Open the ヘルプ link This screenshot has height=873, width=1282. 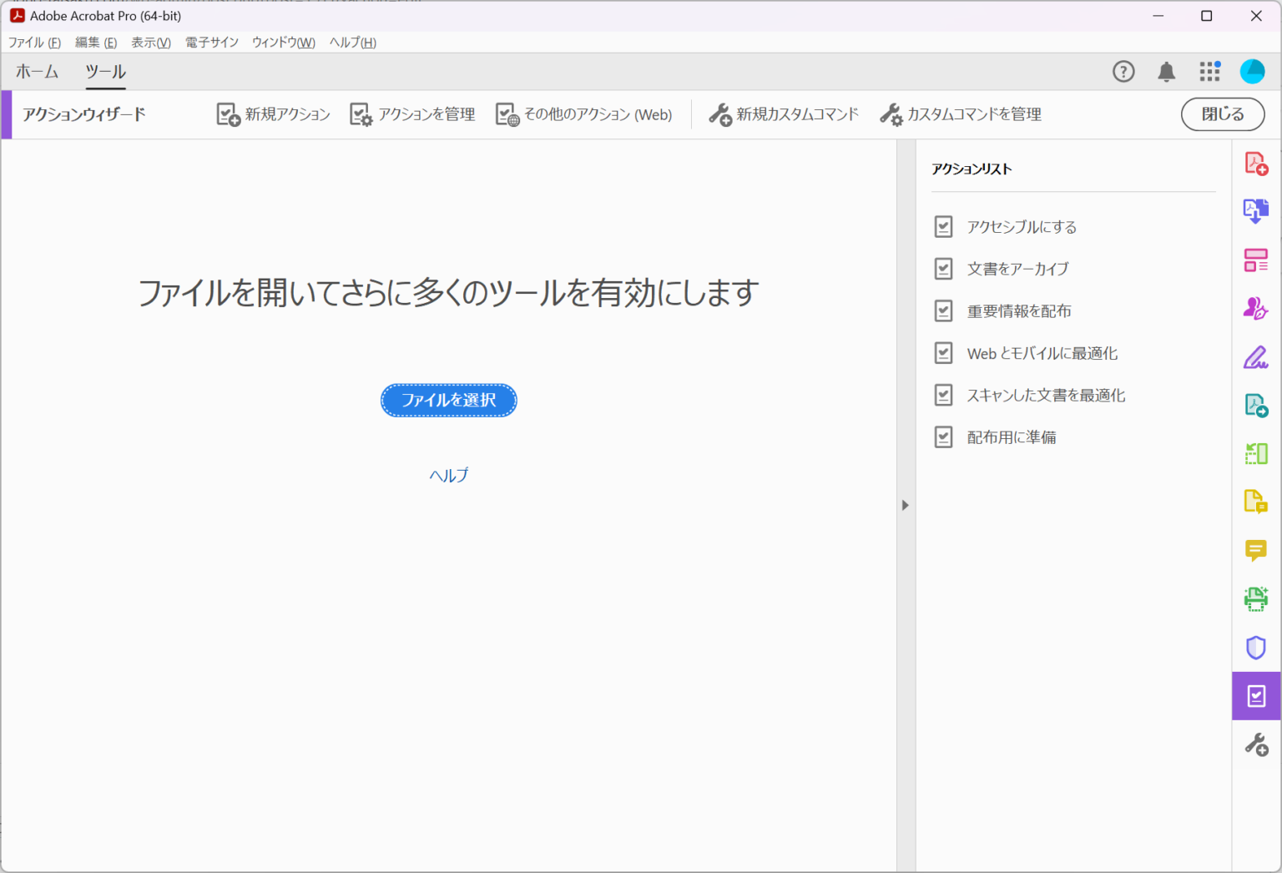click(x=448, y=474)
